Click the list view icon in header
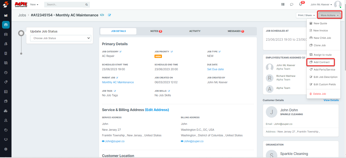 [283, 4]
